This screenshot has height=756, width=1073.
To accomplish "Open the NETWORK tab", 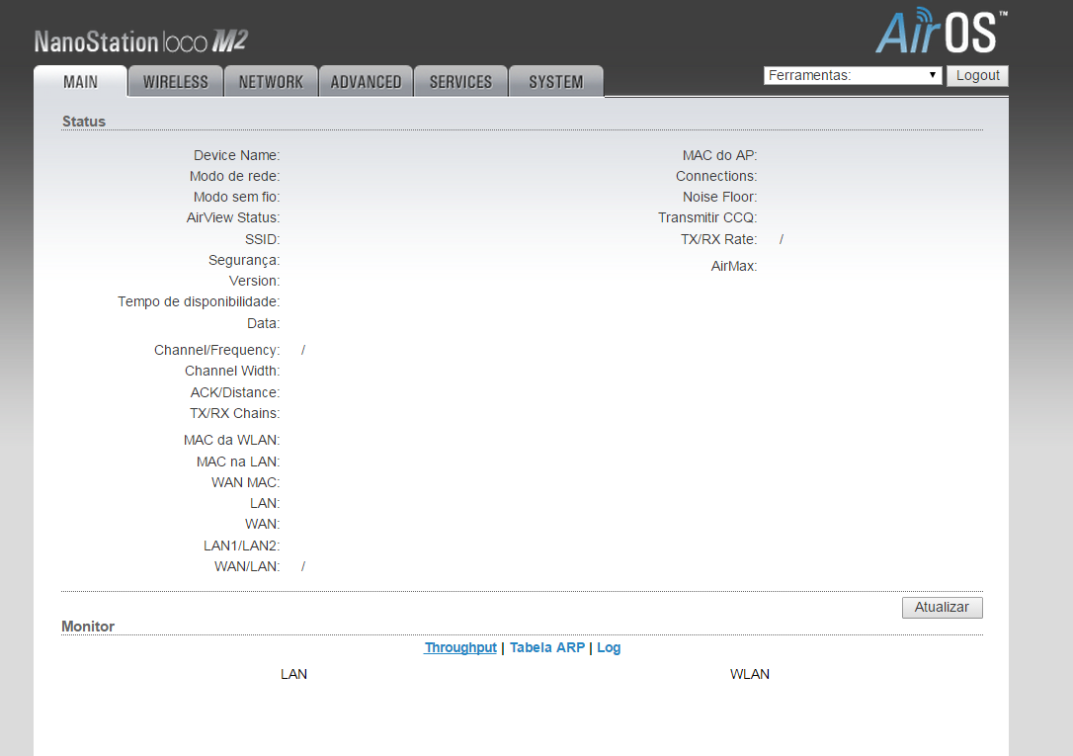I will (271, 81).
